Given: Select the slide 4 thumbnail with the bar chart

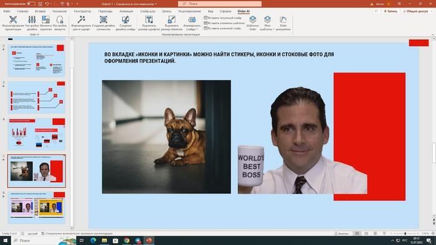Looking at the screenshot, I should click(37, 134).
